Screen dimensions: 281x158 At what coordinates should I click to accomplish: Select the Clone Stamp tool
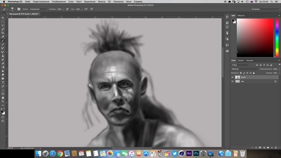coord(3,56)
